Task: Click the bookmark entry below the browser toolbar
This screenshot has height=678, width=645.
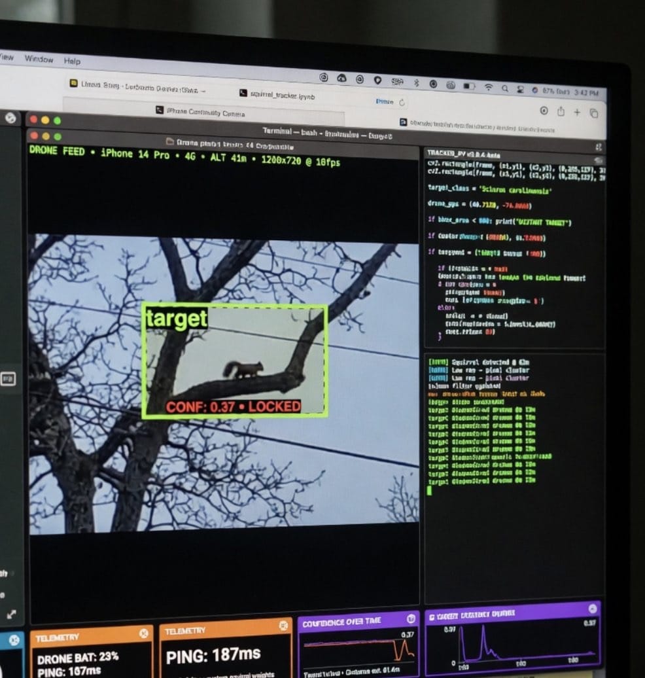Action: pyautogui.click(x=478, y=126)
